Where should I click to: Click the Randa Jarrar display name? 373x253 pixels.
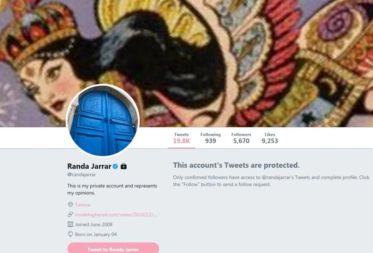89,166
